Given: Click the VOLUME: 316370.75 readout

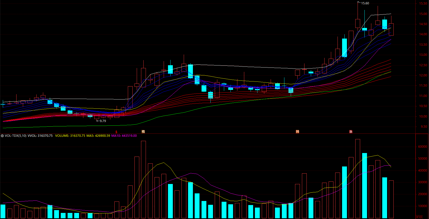Looking at the screenshot, I should point(70,136).
